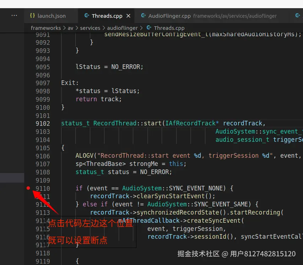Click the C++ icon on AudioFlinger.cpp tab
This screenshot has width=303, height=265.
click(143, 16)
